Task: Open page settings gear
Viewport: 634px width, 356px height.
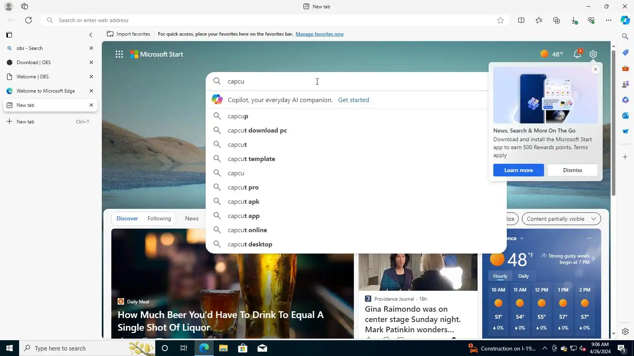Action: point(593,54)
